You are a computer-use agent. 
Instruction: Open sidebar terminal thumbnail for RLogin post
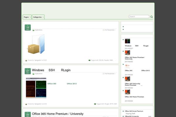(x=127, y=41)
